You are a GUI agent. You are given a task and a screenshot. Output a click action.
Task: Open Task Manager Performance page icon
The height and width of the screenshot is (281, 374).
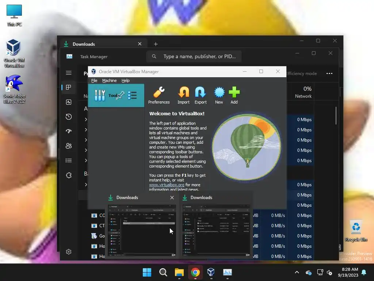click(x=69, y=102)
